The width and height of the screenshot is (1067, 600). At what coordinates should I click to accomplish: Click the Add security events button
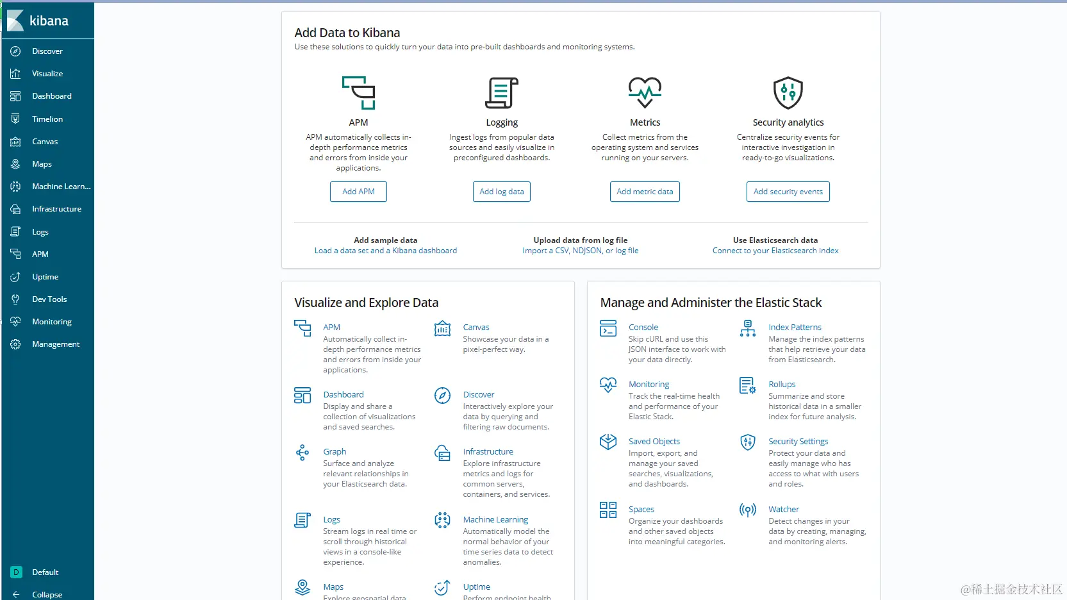pos(788,192)
